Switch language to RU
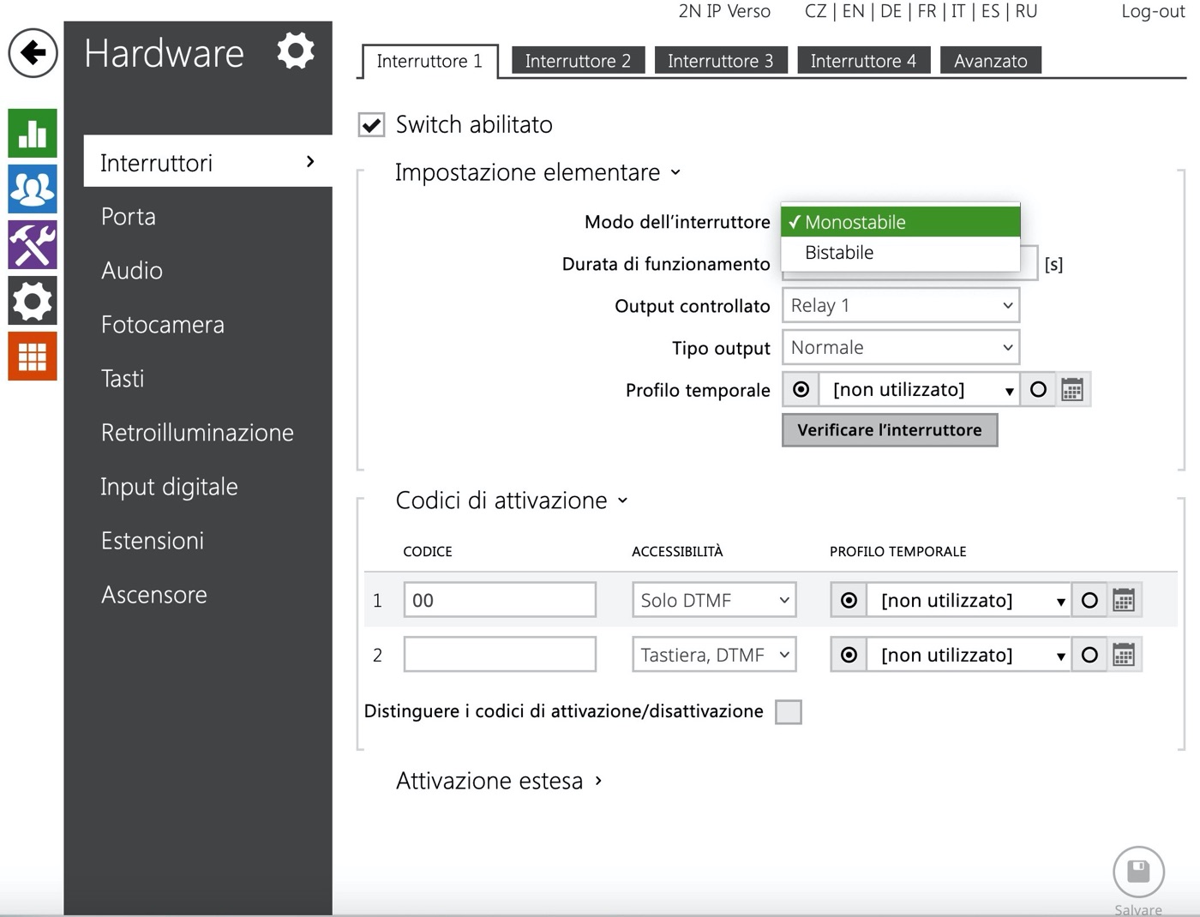 point(1026,12)
